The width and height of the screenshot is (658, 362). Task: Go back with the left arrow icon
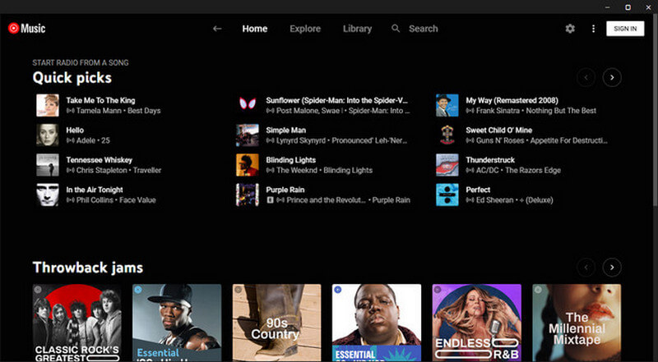[x=217, y=29]
